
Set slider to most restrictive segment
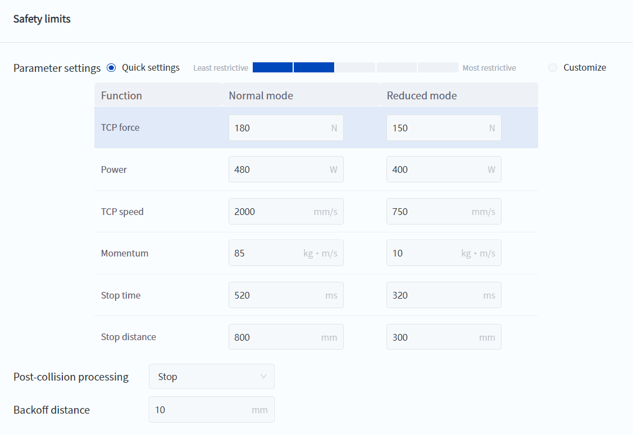click(x=438, y=68)
